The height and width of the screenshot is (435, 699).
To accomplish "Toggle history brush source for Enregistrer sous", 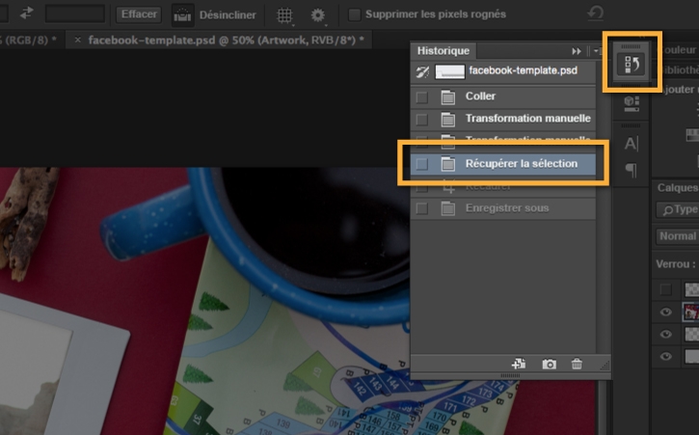I will pyautogui.click(x=421, y=208).
